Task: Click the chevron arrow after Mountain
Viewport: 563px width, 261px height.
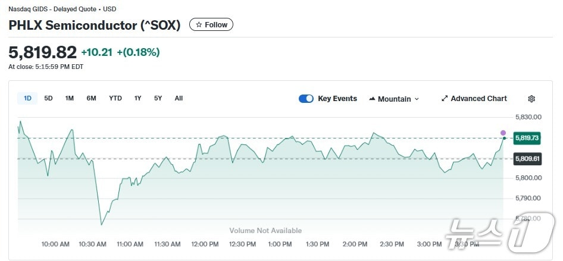Action: (x=417, y=99)
